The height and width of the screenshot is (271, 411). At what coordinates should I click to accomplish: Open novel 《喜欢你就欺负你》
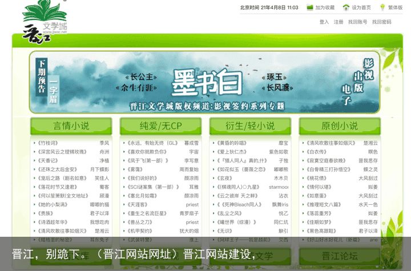[x=147, y=152]
